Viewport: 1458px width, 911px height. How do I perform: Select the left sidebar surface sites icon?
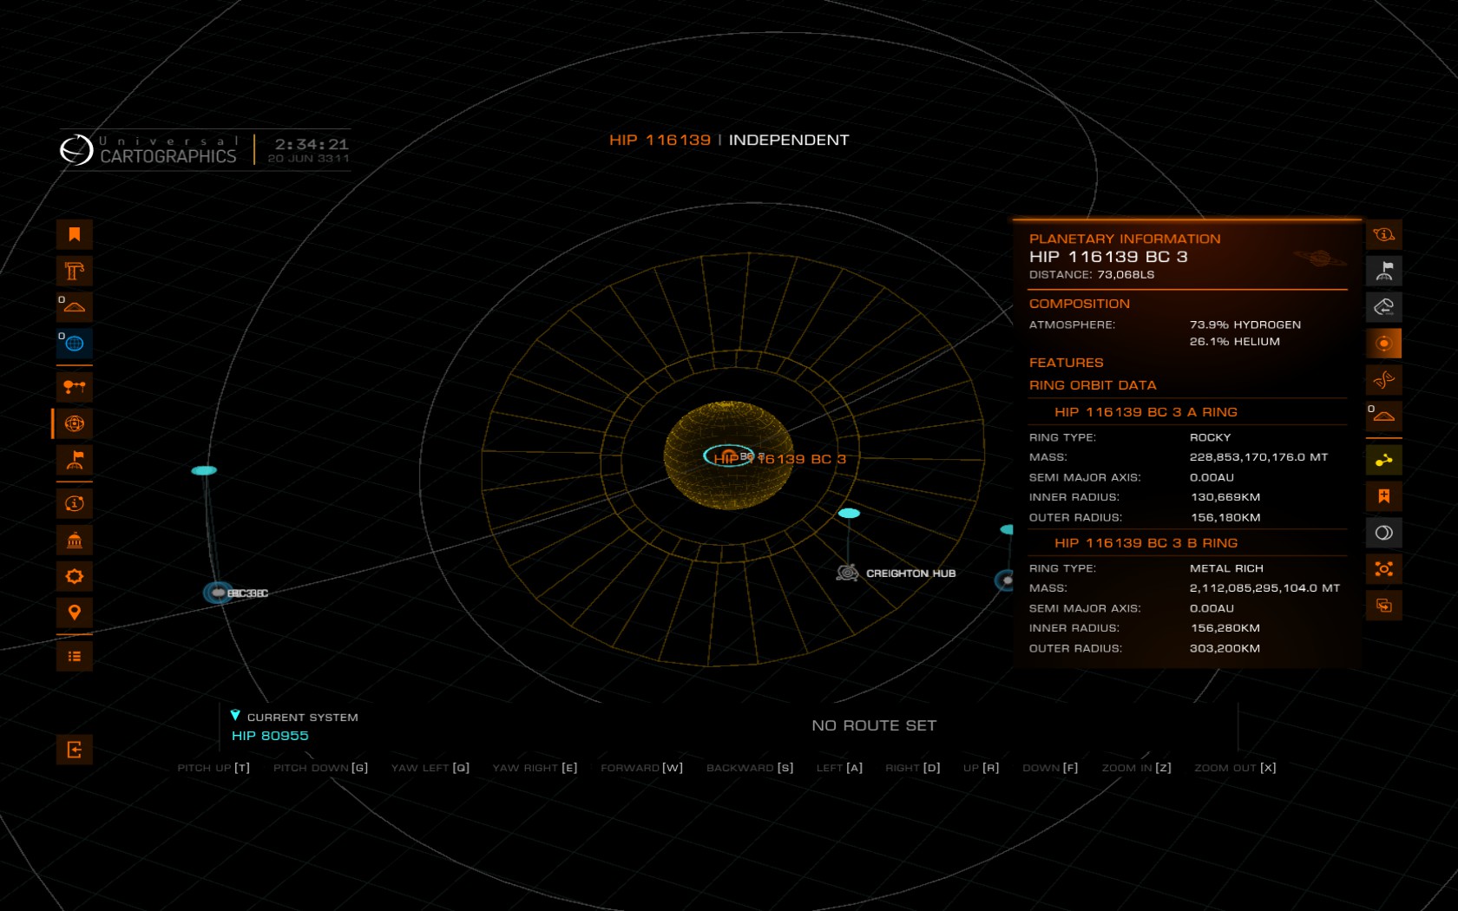point(75,307)
